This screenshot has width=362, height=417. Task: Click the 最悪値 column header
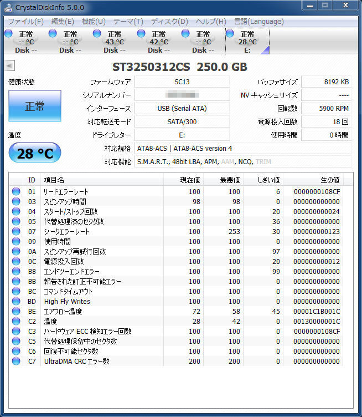224,180
